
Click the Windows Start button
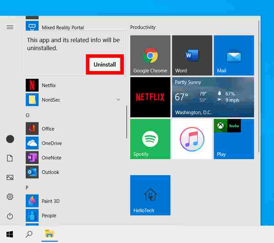(10, 234)
